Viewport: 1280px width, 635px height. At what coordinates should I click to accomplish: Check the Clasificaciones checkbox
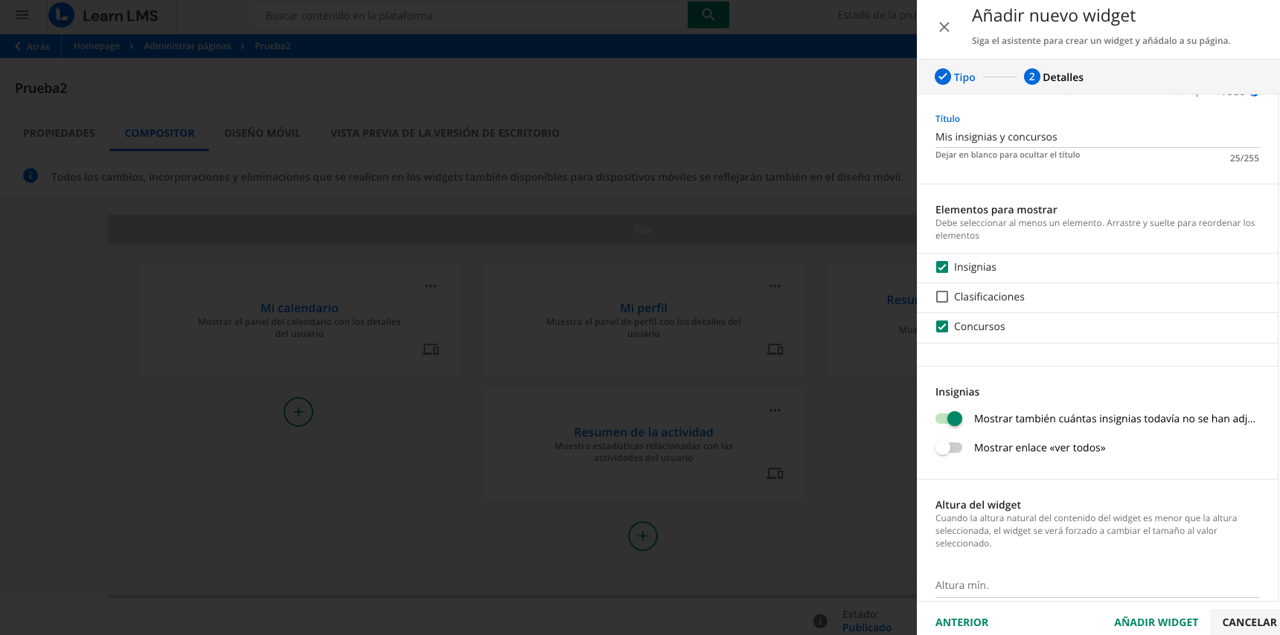point(942,297)
